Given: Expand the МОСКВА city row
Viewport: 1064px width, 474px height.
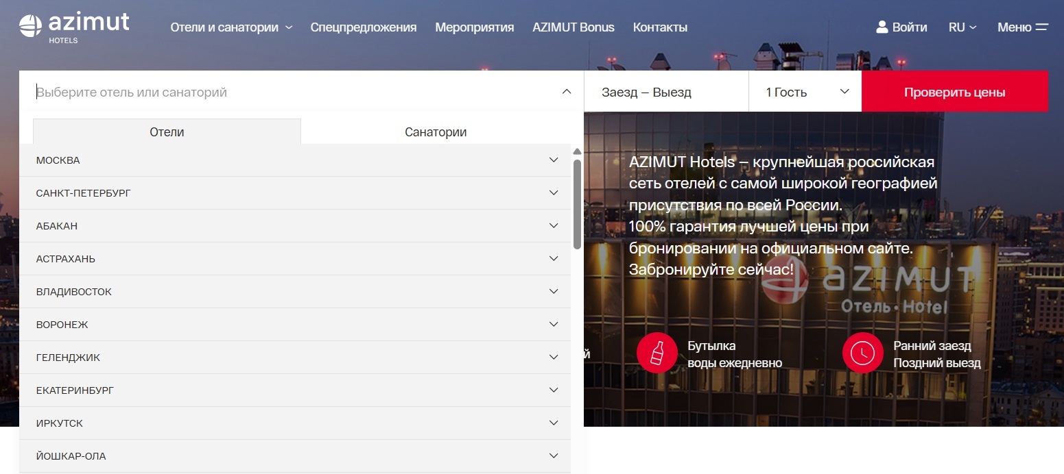Looking at the screenshot, I should click(x=295, y=160).
